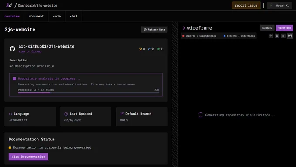Click 'No description available' text
Viewport: 296px width, 167px height.
coord(31,66)
